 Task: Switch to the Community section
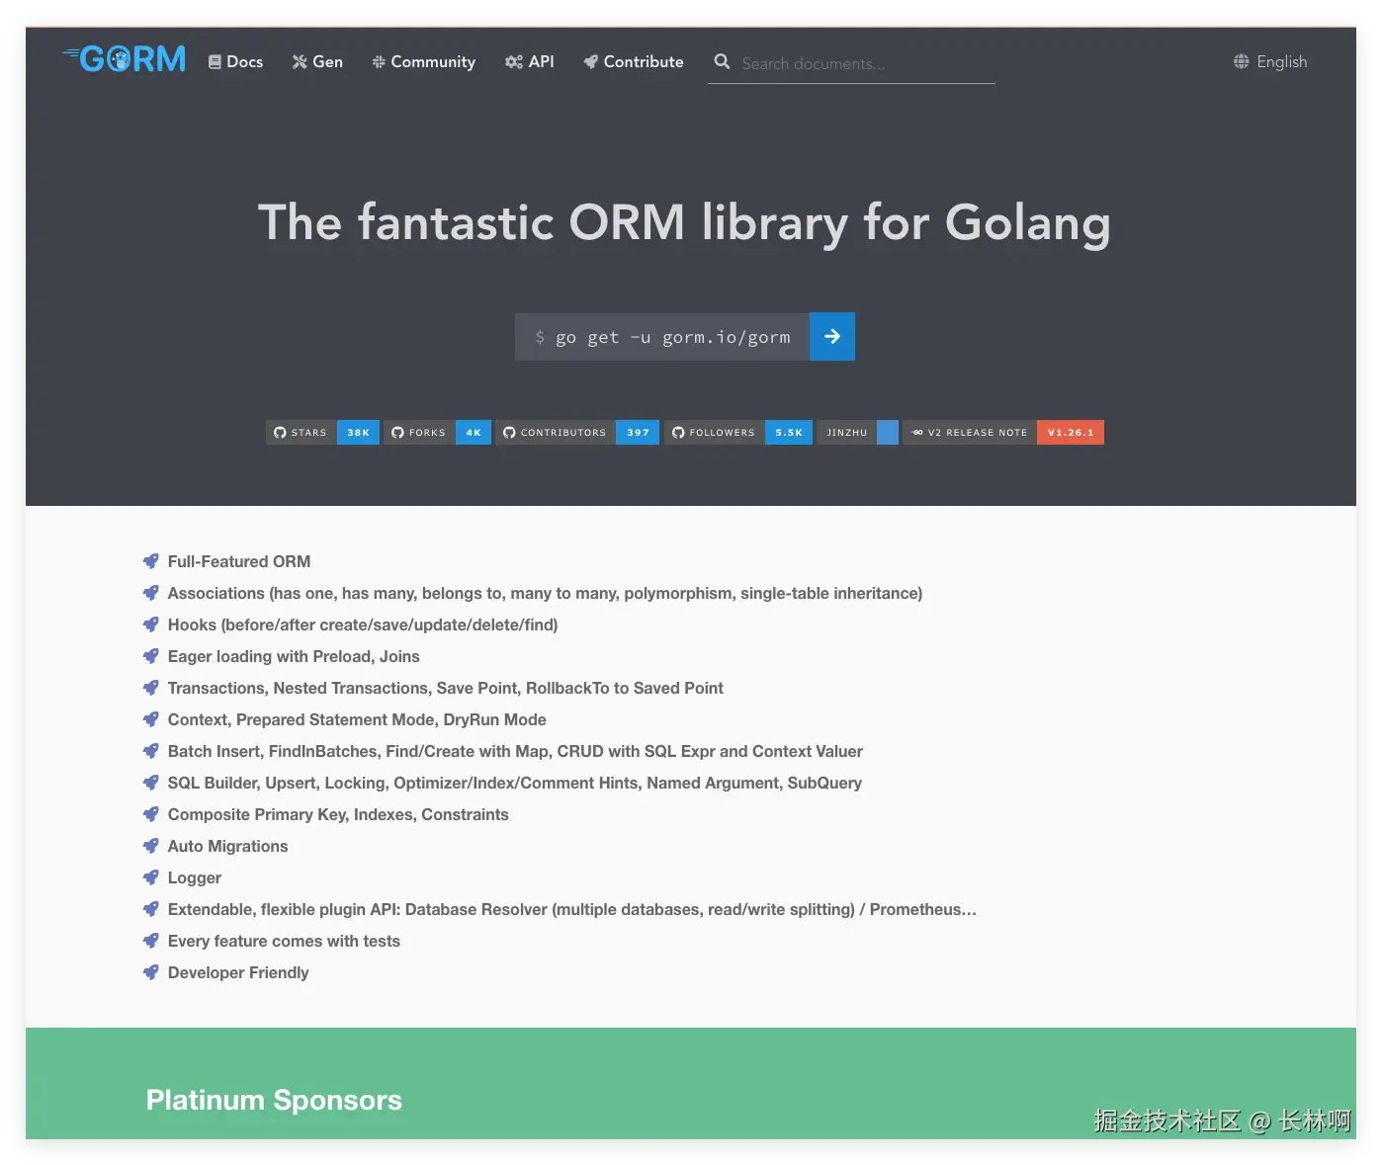pos(433,61)
